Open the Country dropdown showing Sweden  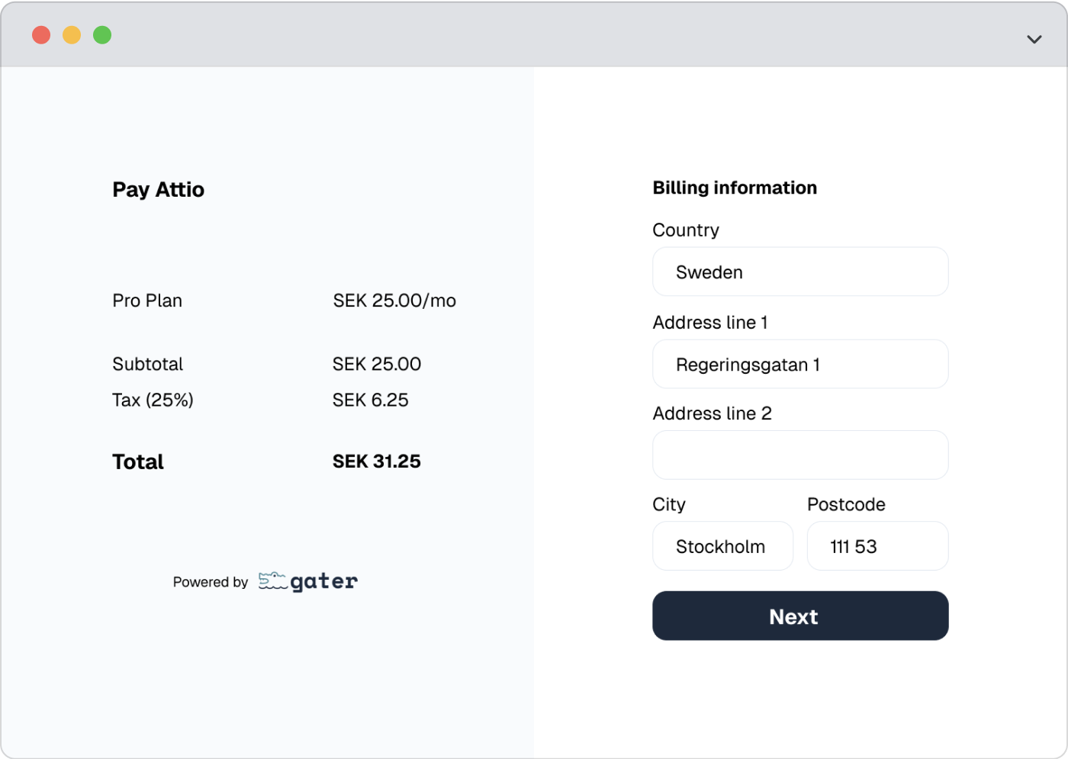799,272
